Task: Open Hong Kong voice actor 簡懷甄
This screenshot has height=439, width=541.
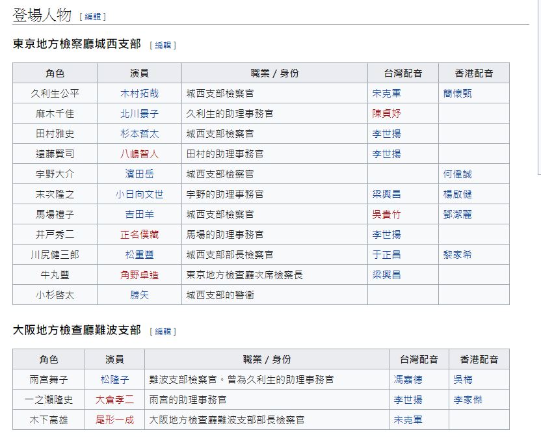Action: click(457, 93)
